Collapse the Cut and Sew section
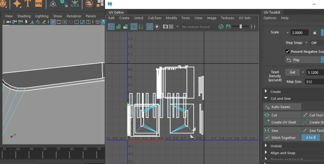This screenshot has width=324, height=164. 280,98
